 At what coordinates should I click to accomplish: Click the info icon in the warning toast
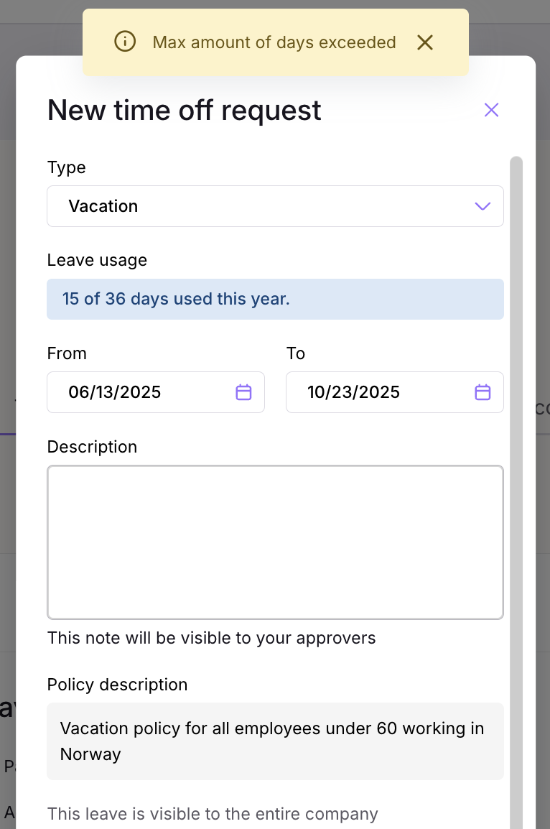click(x=125, y=42)
